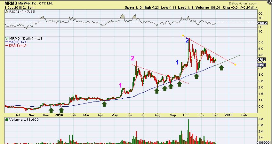Click the 1.0 price axis label
This screenshot has height=144, width=272.
point(261,100)
